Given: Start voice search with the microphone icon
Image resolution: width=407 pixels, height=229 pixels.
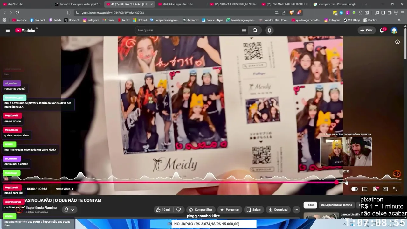Looking at the screenshot, I should coord(269,30).
